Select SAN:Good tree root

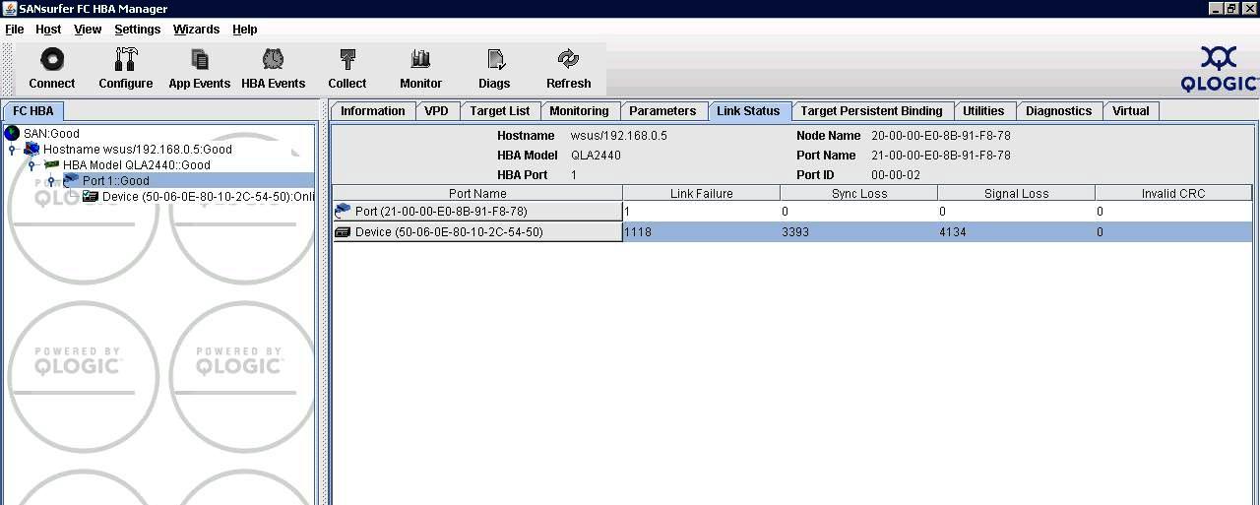pos(51,133)
